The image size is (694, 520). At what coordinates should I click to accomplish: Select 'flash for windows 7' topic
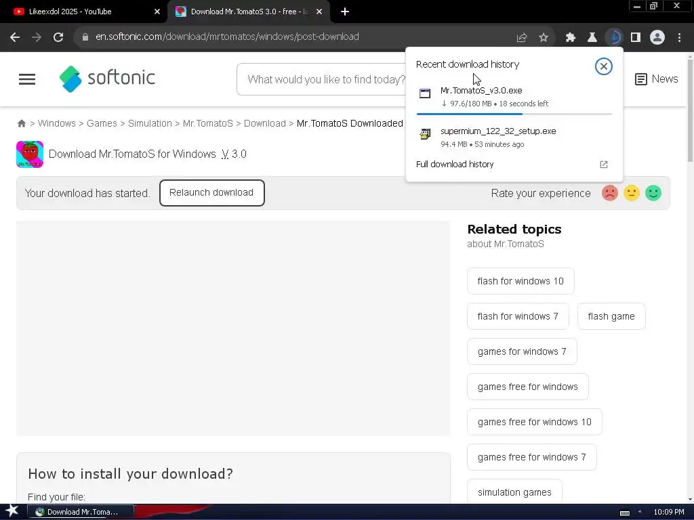[x=518, y=317]
